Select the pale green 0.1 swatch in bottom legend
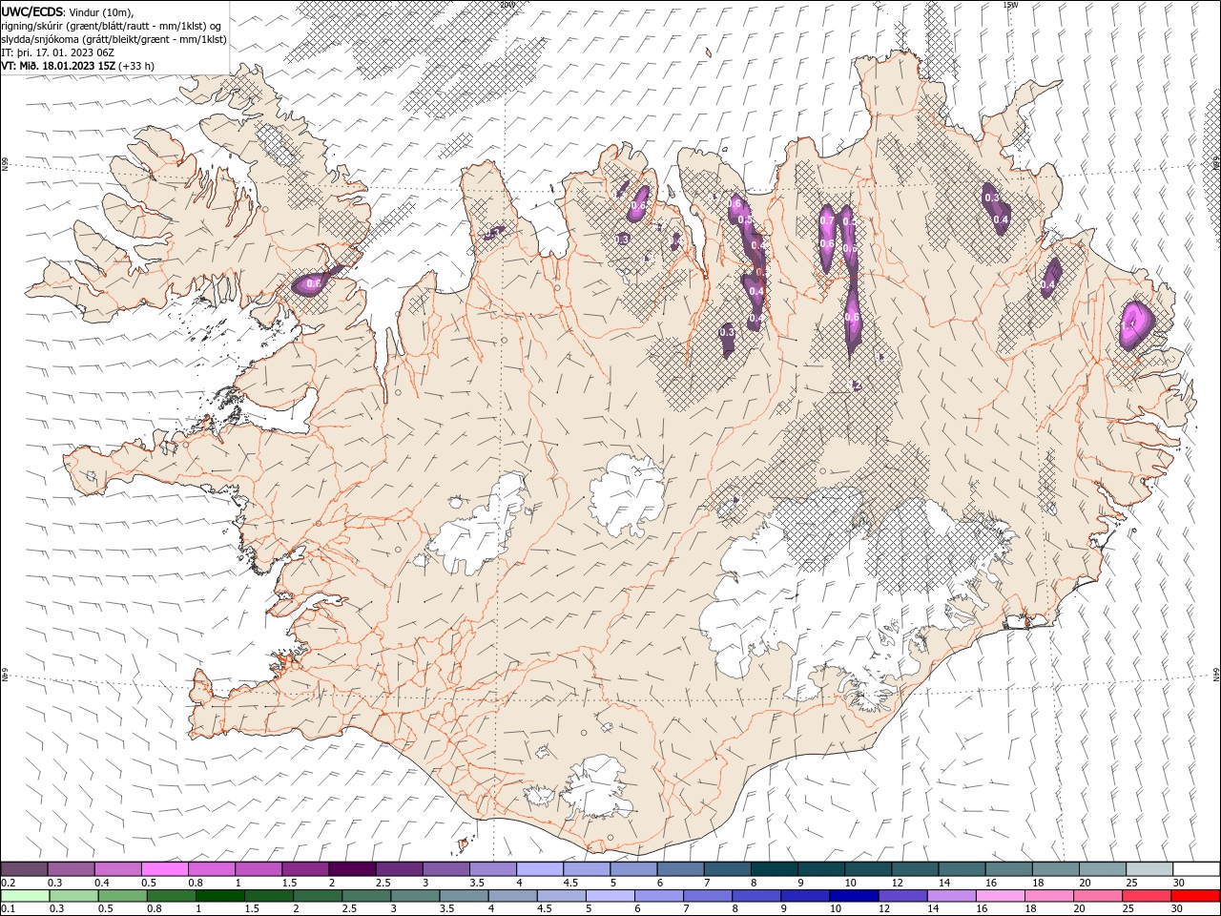 [25, 896]
